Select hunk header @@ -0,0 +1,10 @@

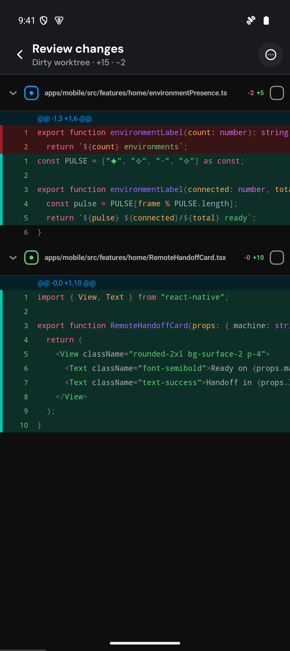(67, 283)
